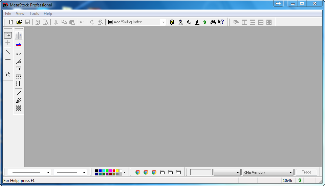This screenshot has width=325, height=186.
Task: Select the fan lines tool below the arcs
Action: (x=19, y=62)
